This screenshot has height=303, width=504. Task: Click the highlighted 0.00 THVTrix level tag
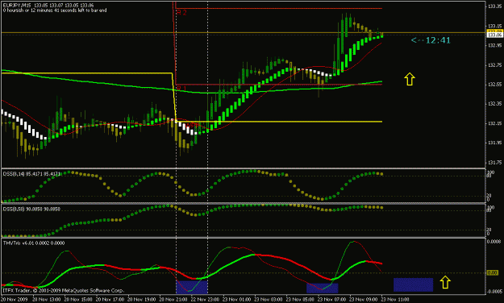point(493,273)
